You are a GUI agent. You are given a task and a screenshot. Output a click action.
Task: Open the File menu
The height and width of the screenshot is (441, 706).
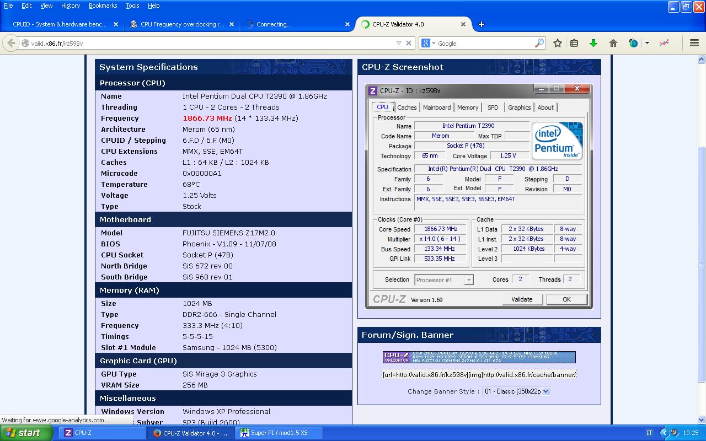pos(8,6)
